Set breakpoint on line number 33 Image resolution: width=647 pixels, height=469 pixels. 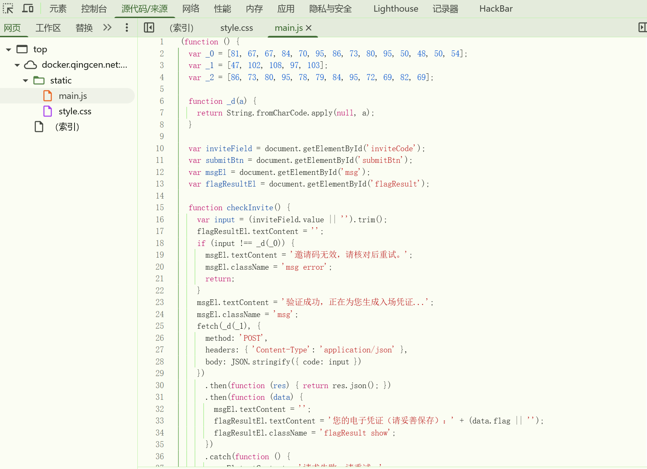(160, 421)
